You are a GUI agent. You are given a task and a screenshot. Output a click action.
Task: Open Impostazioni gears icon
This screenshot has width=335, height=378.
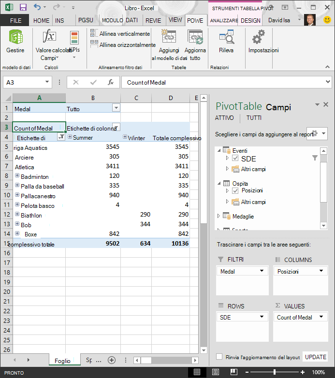(x=258, y=37)
